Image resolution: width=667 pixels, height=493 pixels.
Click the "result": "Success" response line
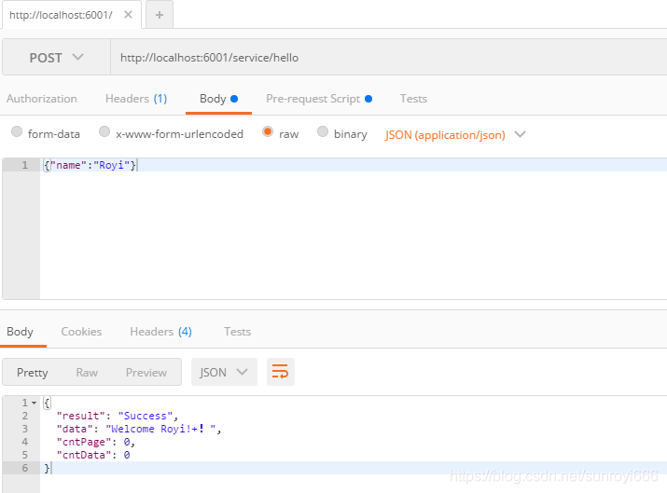click(x=117, y=416)
